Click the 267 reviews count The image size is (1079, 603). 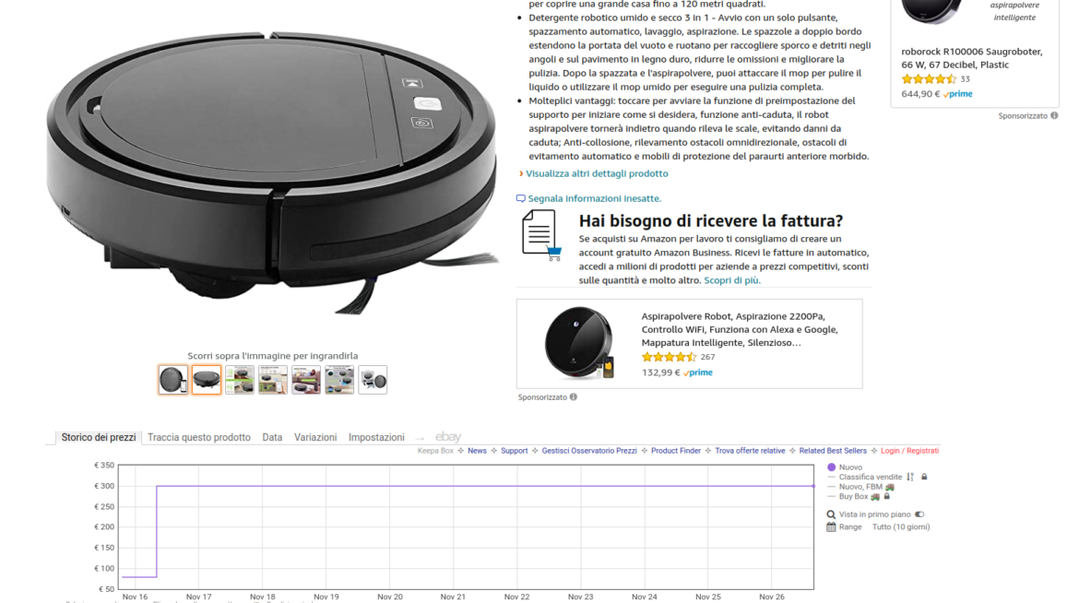[707, 357]
